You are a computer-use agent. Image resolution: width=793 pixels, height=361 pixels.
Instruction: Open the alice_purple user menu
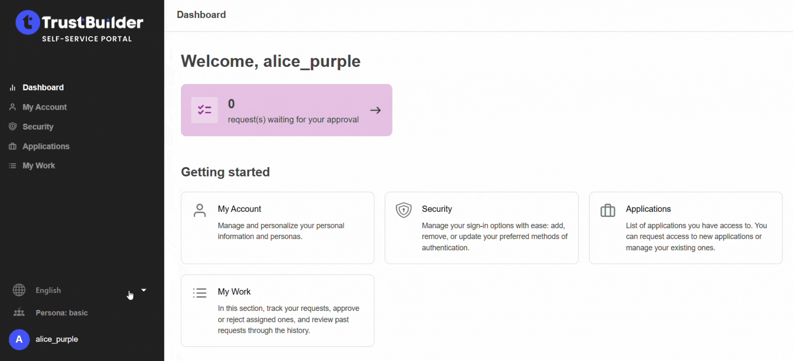click(x=57, y=339)
